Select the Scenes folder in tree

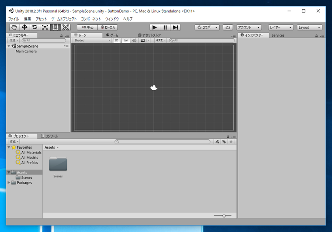click(x=24, y=177)
